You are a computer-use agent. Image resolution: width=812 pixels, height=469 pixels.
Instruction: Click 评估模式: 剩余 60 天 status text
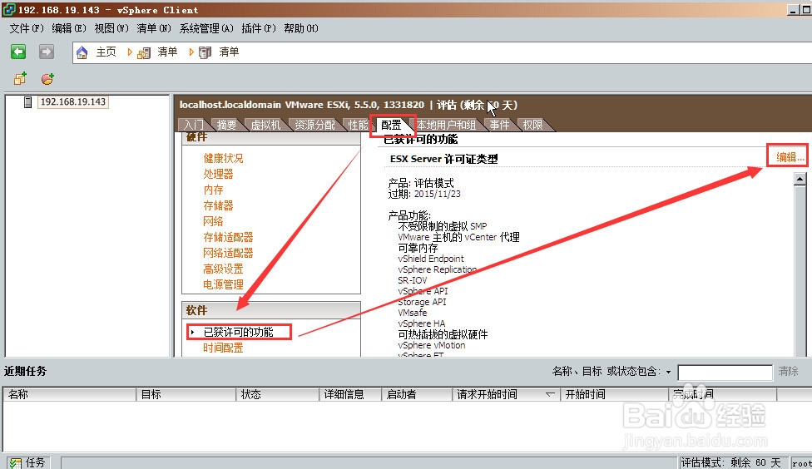click(730, 463)
